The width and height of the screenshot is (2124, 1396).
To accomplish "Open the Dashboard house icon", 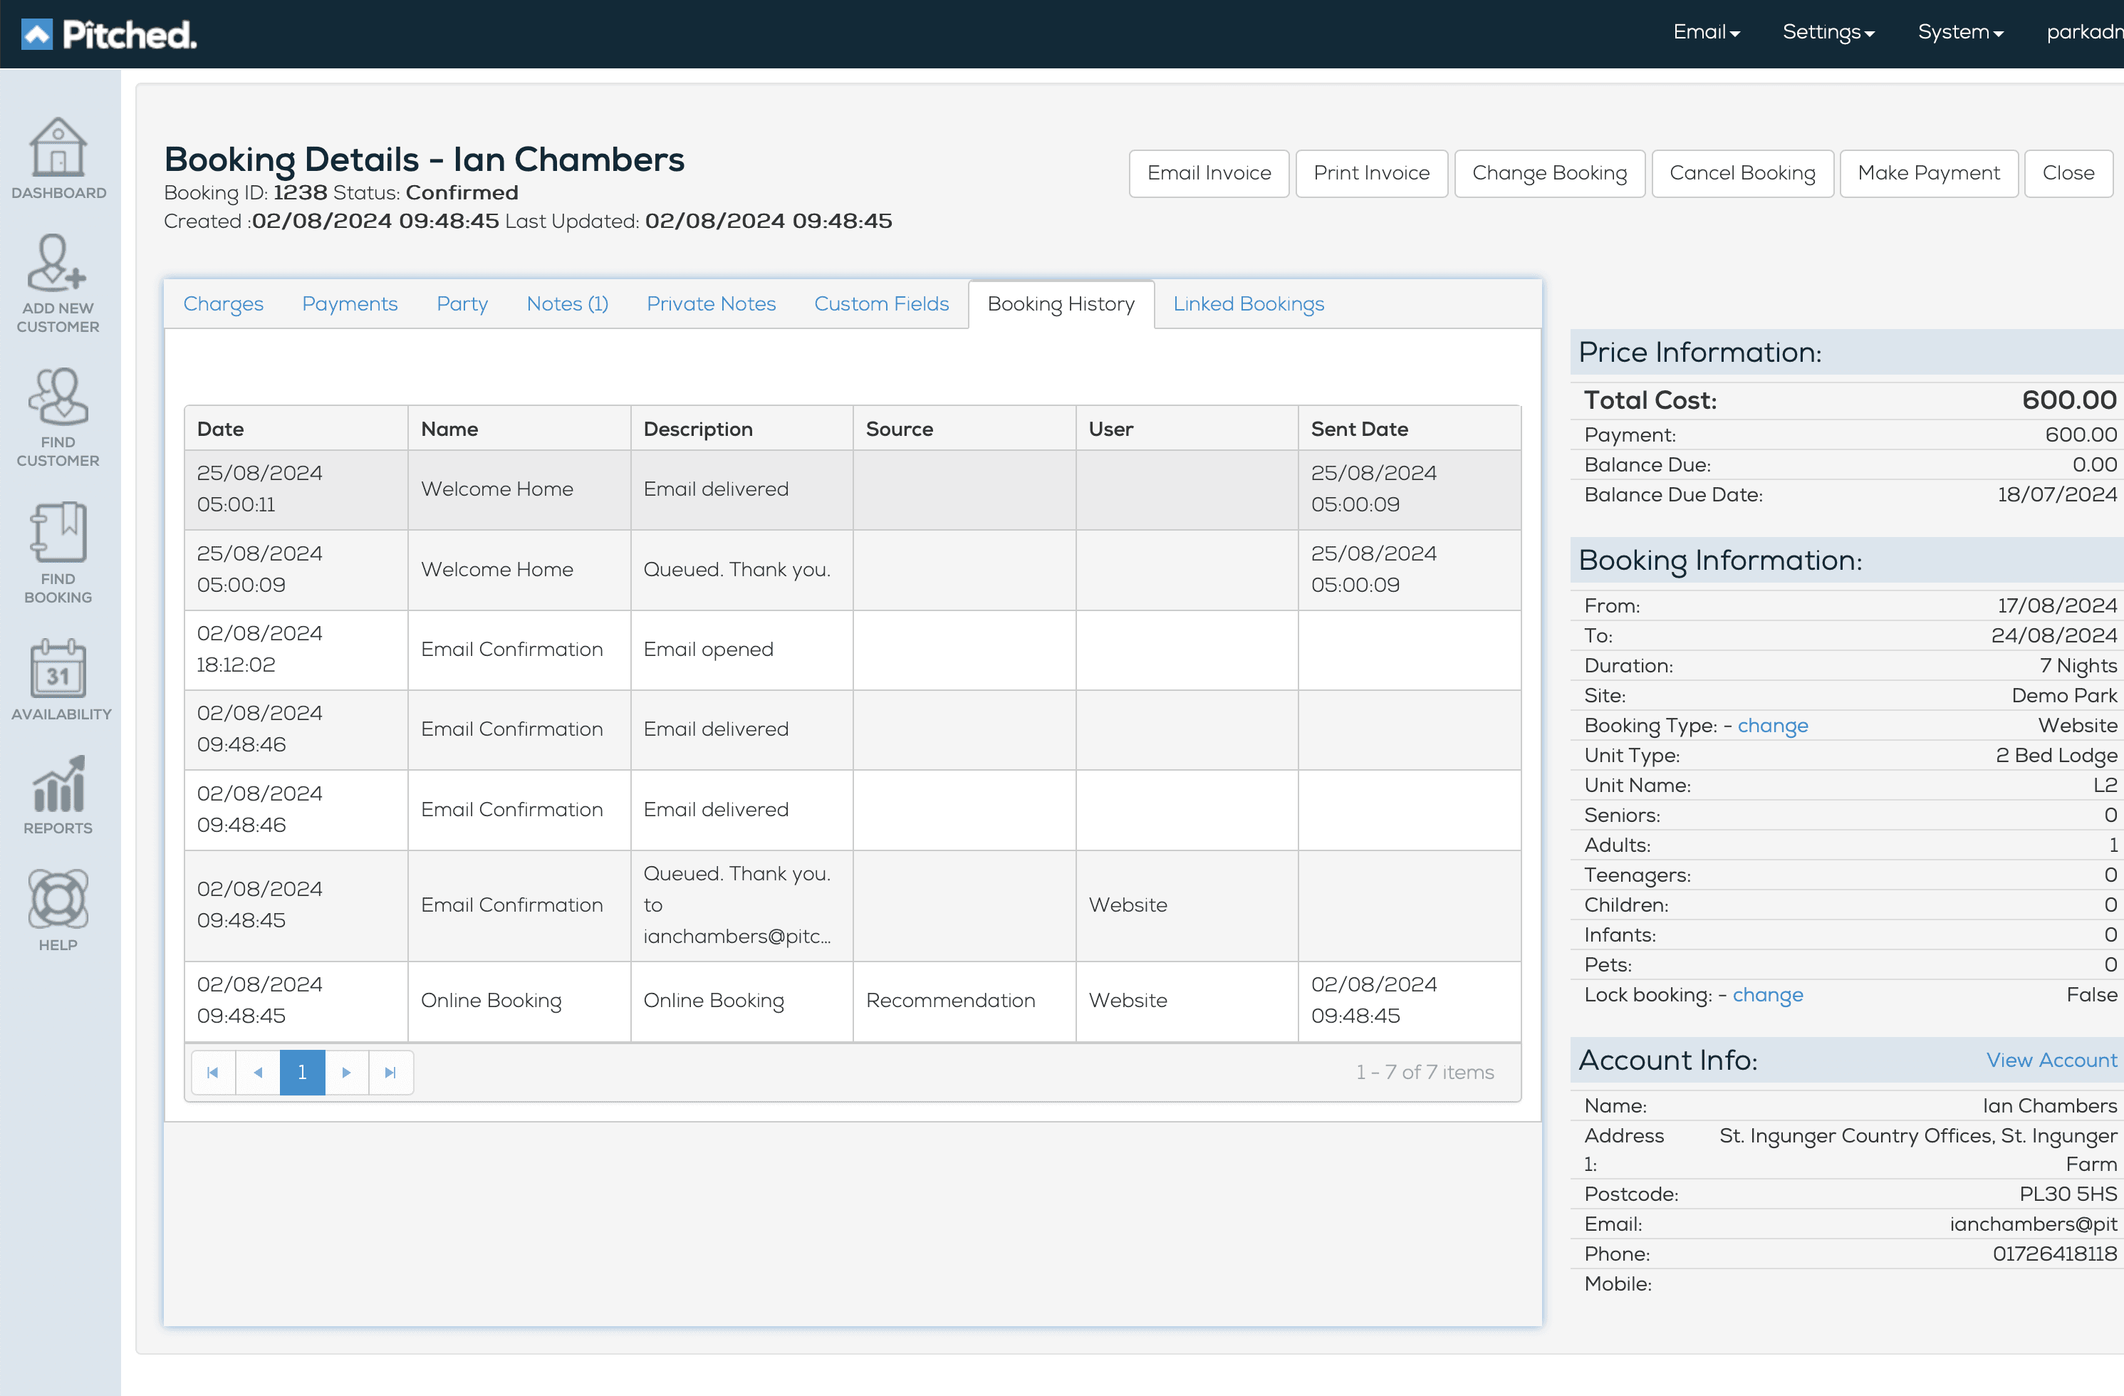I will click(x=58, y=148).
